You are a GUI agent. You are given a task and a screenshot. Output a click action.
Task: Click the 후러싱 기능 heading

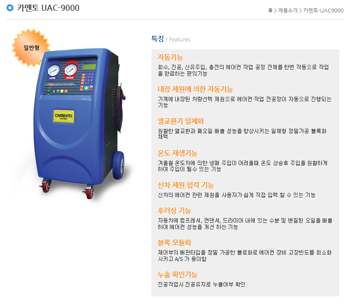pos(174,210)
